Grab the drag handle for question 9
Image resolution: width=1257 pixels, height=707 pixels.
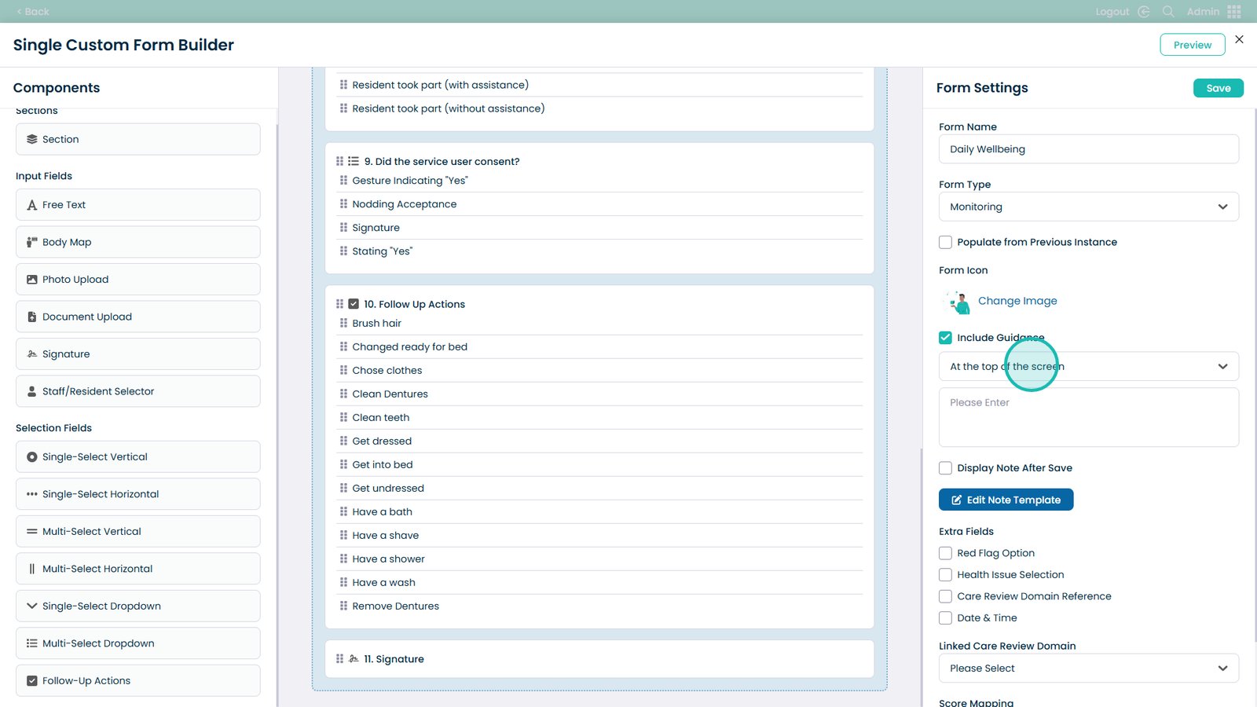click(339, 161)
